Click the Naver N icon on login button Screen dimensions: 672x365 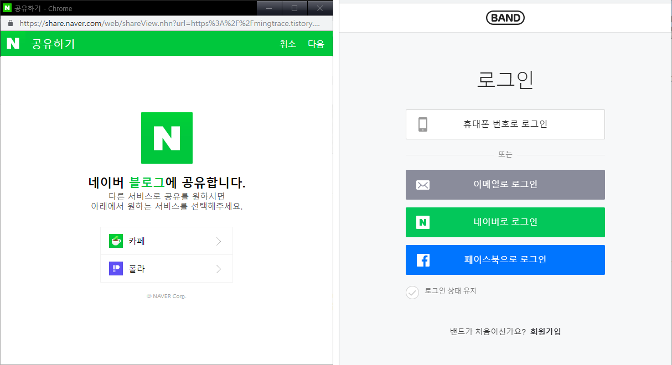423,222
